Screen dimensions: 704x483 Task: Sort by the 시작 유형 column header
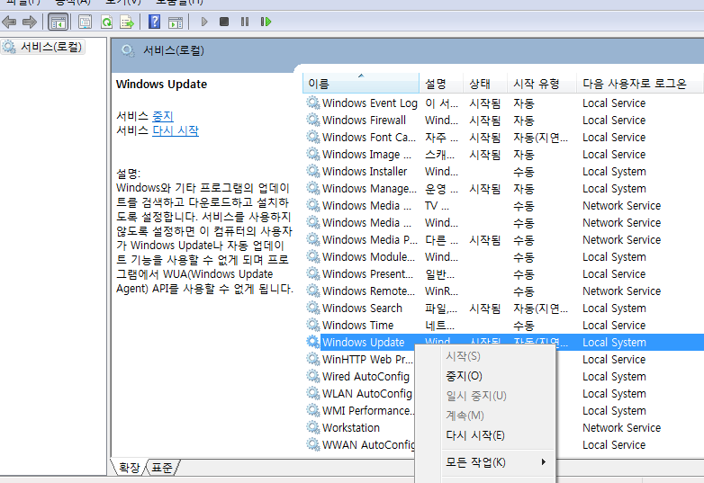[x=542, y=84]
